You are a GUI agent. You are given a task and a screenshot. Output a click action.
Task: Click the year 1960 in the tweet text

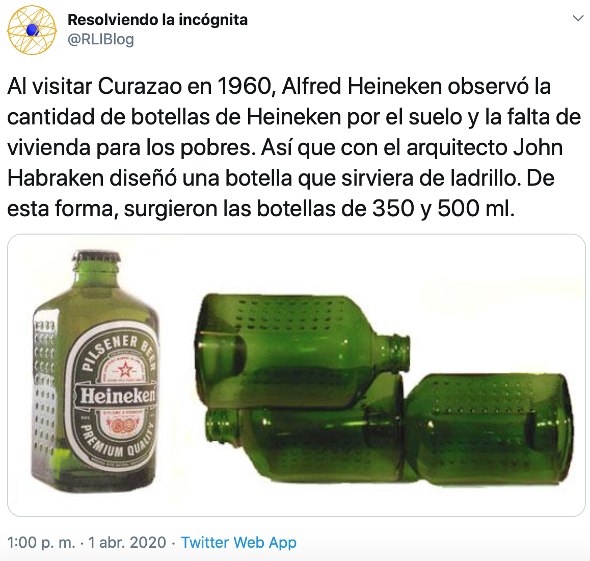coord(244,86)
